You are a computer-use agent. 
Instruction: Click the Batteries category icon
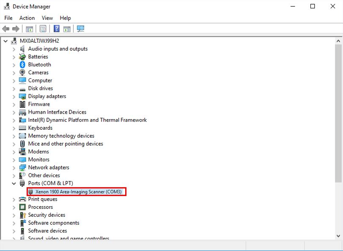pyautogui.click(x=22, y=57)
